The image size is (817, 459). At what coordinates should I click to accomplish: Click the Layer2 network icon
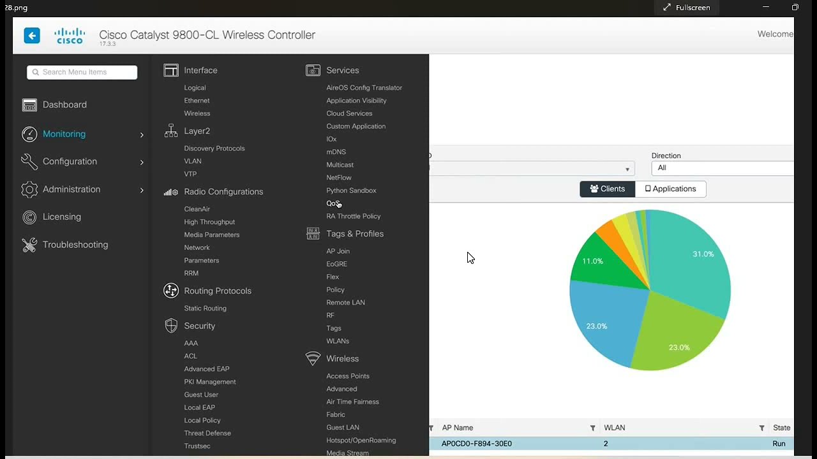[171, 131]
